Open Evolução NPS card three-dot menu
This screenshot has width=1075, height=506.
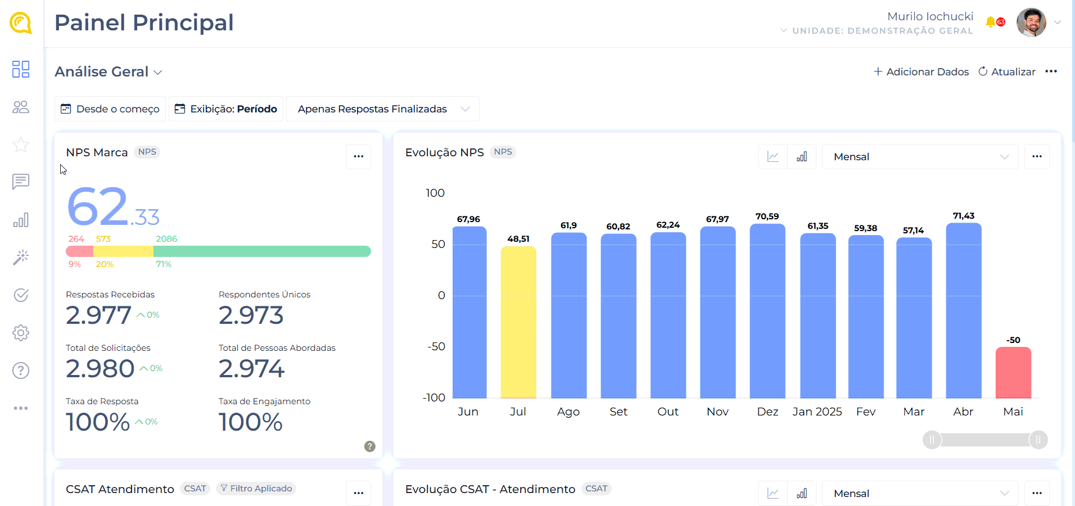(x=1037, y=156)
